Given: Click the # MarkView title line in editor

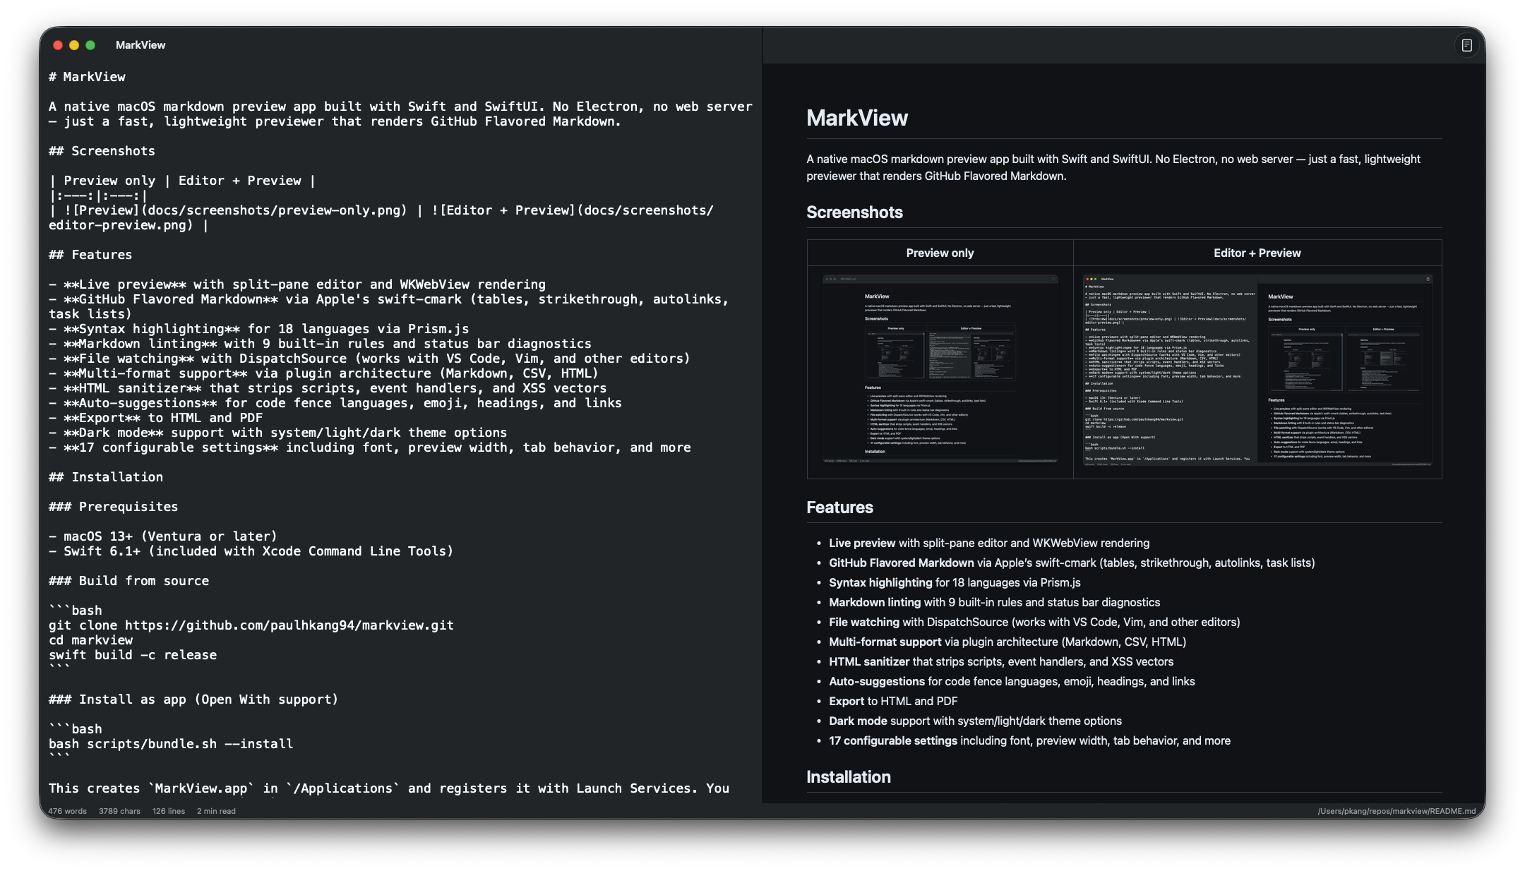Looking at the screenshot, I should tap(88, 77).
